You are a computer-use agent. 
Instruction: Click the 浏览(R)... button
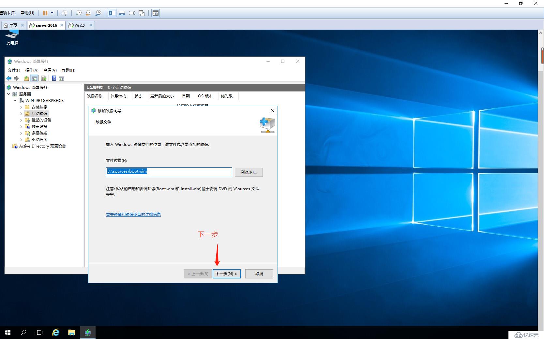pos(249,172)
